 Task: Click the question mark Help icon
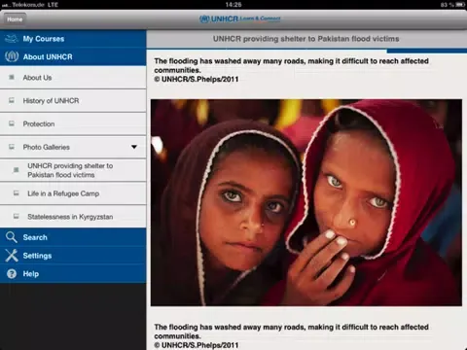pyautogui.click(x=12, y=274)
